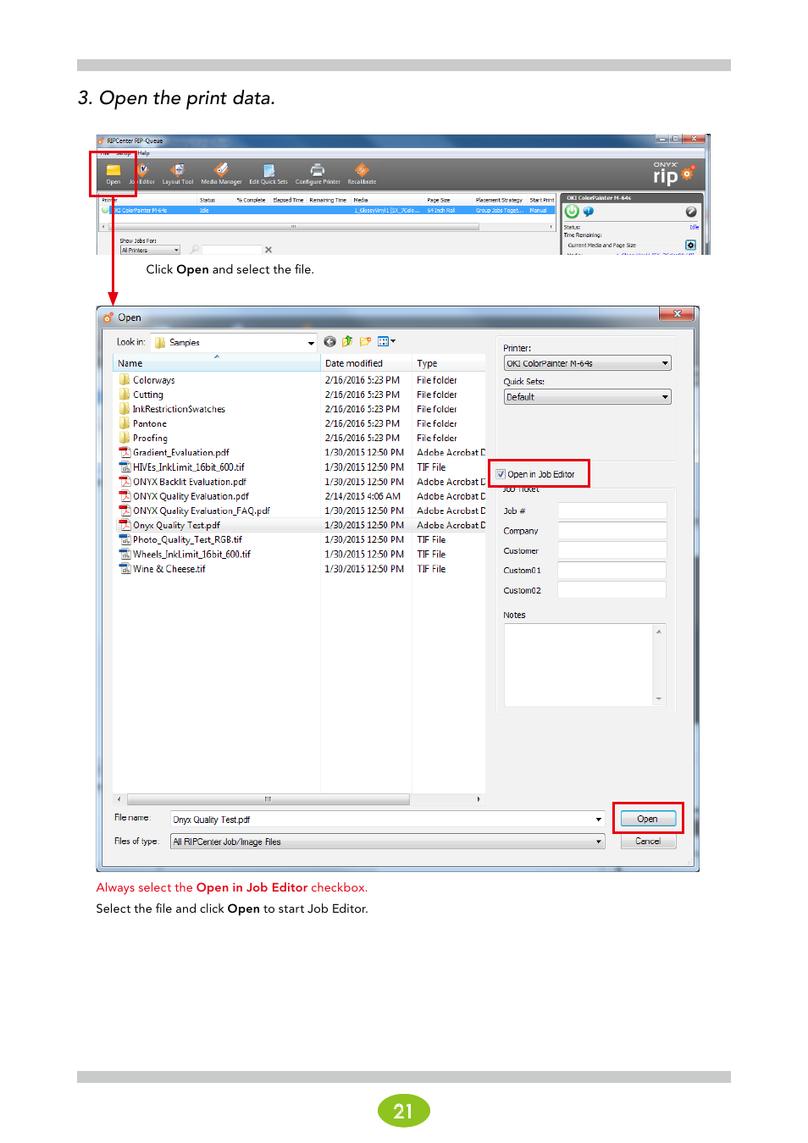The height and width of the screenshot is (1143, 808).
Task: Click the Open icon in RIP-Queue toolbar
Action: [x=113, y=173]
